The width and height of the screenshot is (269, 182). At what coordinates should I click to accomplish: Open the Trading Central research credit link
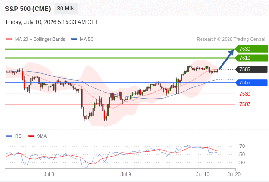coord(231,40)
